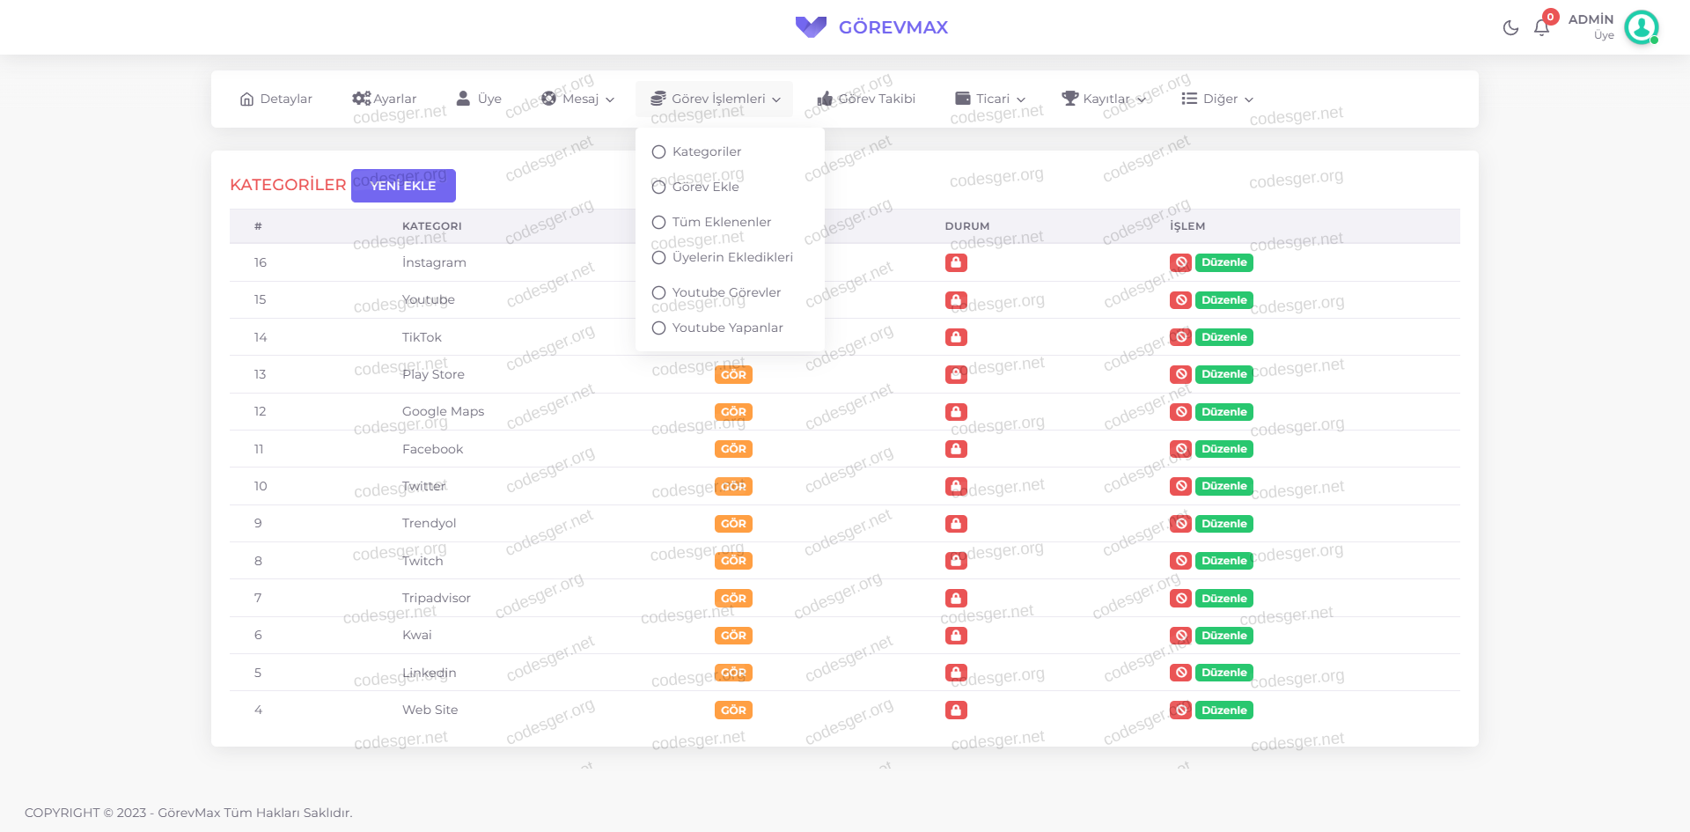Click the admin profile avatar
The height and width of the screenshot is (832, 1690).
pyautogui.click(x=1641, y=27)
